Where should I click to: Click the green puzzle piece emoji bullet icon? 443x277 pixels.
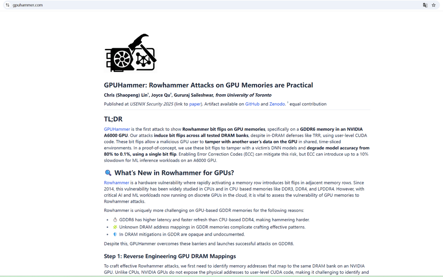[x=115, y=227]
